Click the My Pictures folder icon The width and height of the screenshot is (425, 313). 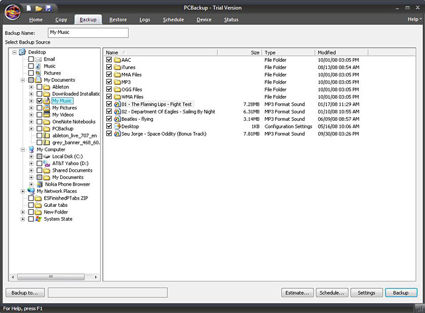(x=47, y=108)
